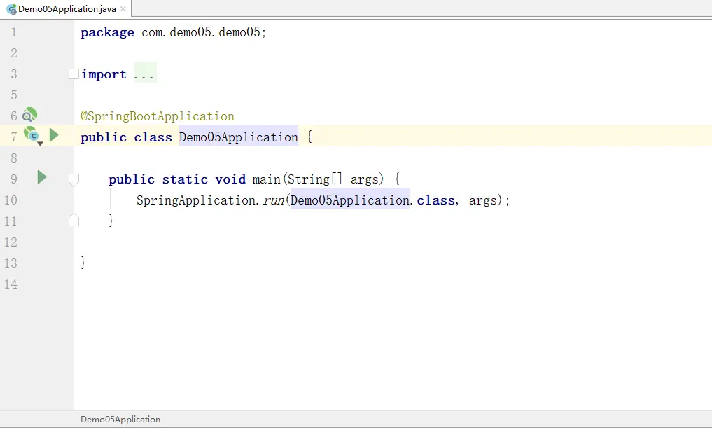
Task: Click the static keyword on line 9
Action: [x=185, y=179]
